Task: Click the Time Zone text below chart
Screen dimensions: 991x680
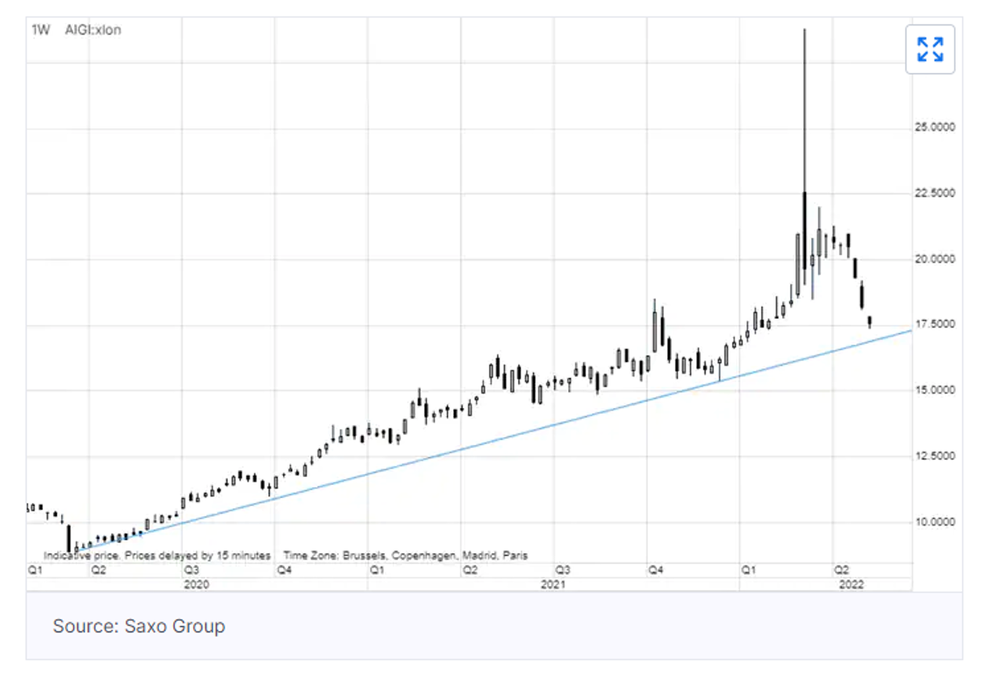Action: coord(405,555)
